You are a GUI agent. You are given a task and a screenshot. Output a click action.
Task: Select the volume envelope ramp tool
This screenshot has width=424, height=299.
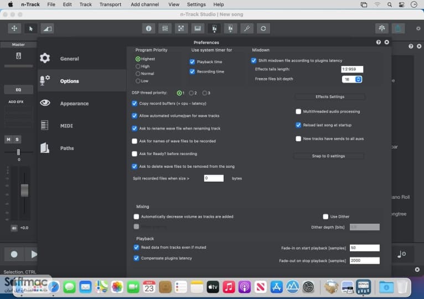(47, 28)
